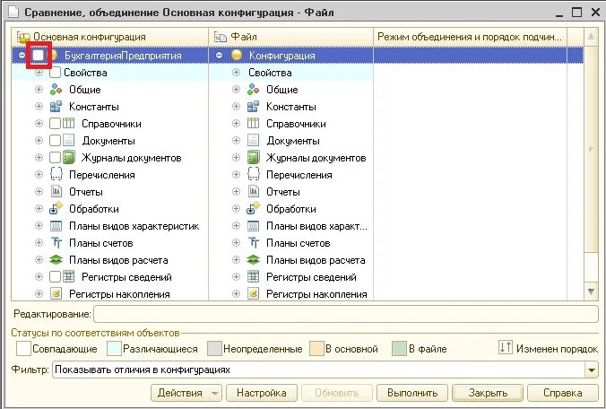Click the yellow Конфигурация sphere icon in Файл column
606x409 pixels.
236,56
